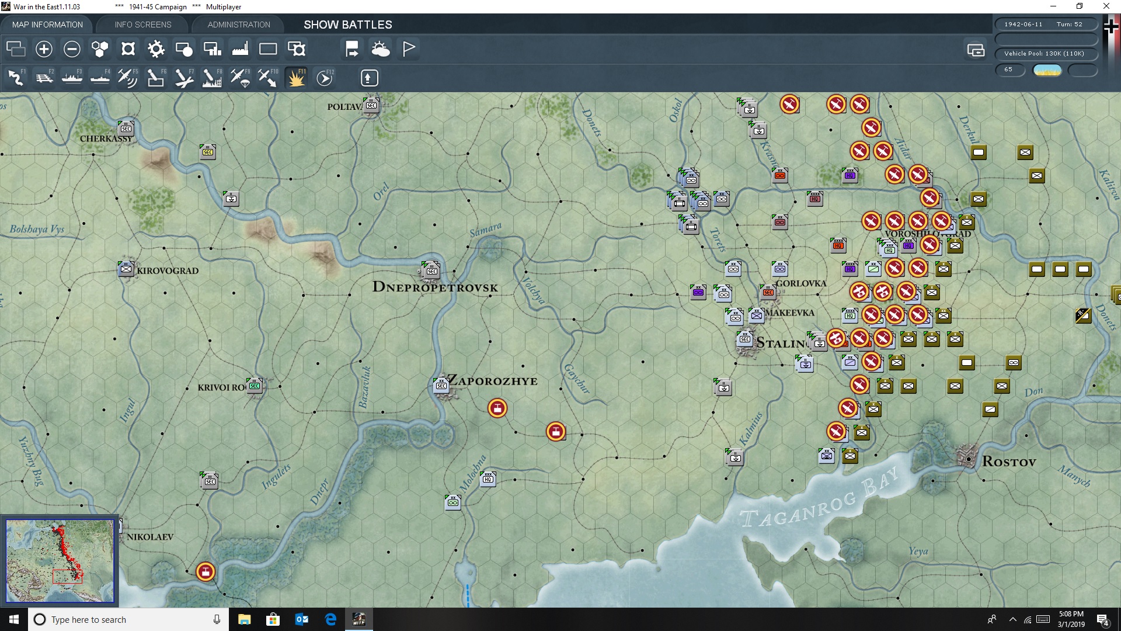Viewport: 1121px width, 631px height.
Task: Click the four-cornered square icon in top toolbar
Action: (128, 49)
